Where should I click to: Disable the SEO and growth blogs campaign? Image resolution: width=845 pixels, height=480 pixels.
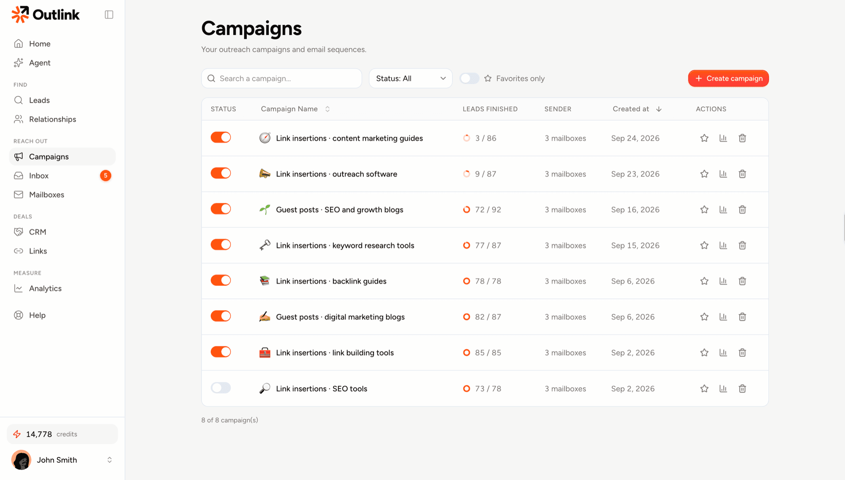click(221, 209)
